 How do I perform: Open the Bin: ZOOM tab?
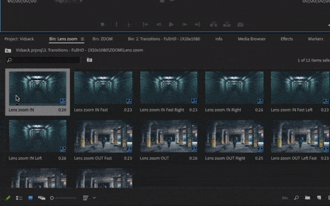click(102, 39)
